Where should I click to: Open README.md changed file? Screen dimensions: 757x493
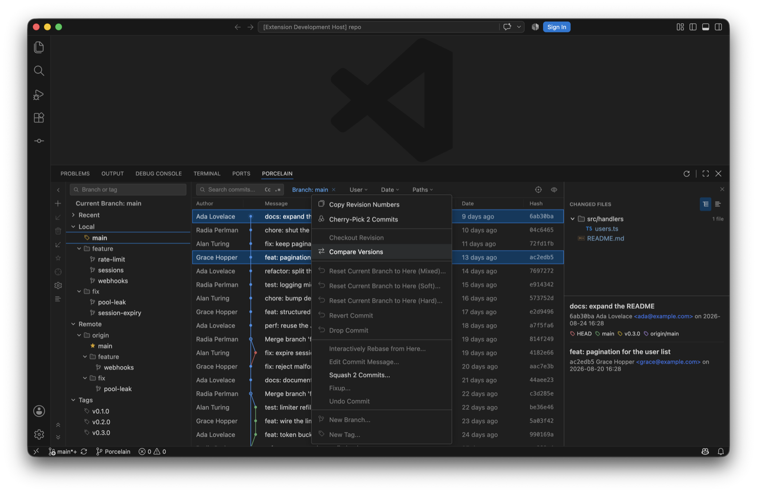(605, 239)
